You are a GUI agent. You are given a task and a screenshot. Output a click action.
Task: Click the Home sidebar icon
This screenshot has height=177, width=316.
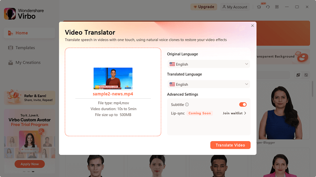tap(10, 33)
